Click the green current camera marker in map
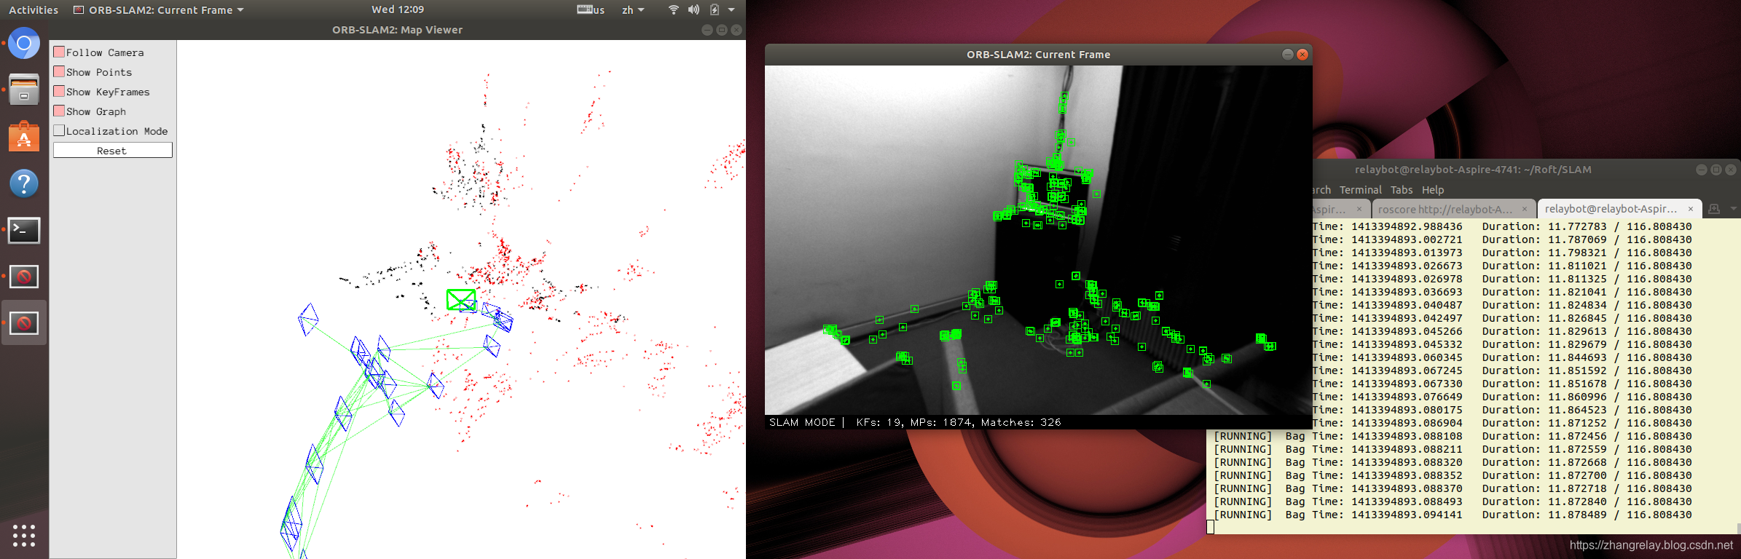This screenshot has width=1741, height=559. click(x=461, y=300)
